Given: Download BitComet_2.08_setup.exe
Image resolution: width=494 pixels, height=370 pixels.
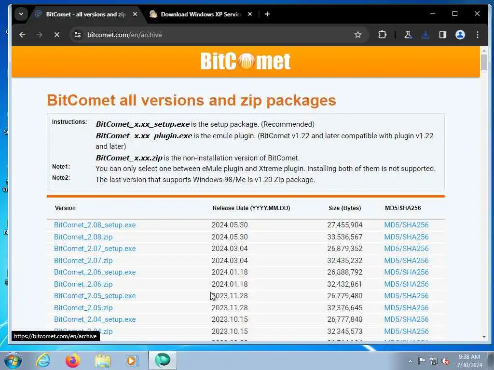Looking at the screenshot, I should click(95, 225).
